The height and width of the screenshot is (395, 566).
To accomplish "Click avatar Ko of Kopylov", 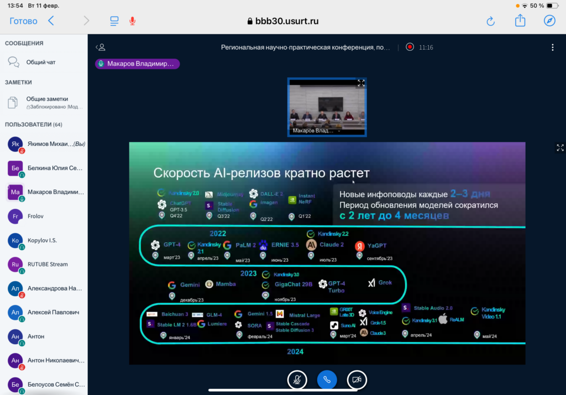I will point(15,240).
